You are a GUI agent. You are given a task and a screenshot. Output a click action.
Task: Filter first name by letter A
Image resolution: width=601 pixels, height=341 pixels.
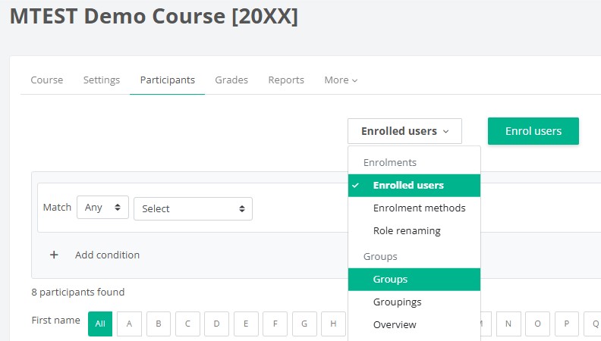[x=129, y=324]
